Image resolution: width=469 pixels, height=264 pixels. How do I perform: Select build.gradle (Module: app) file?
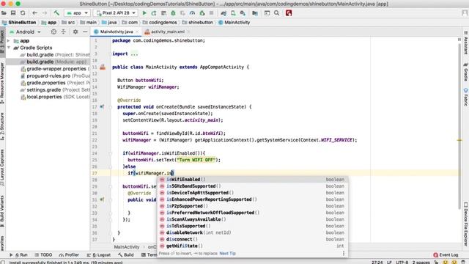point(48,62)
